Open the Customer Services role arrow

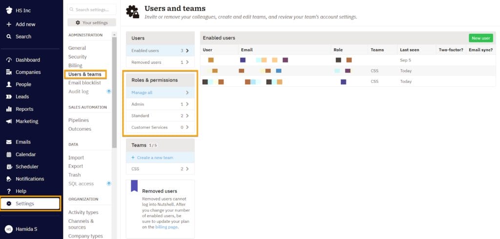pos(187,127)
